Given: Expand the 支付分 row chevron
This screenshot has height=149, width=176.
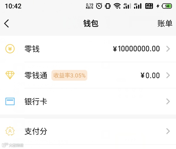Looking at the screenshot, I should click(x=168, y=131).
